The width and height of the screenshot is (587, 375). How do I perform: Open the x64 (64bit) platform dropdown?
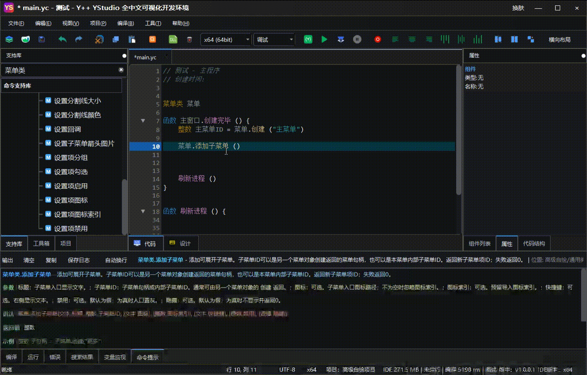point(226,40)
